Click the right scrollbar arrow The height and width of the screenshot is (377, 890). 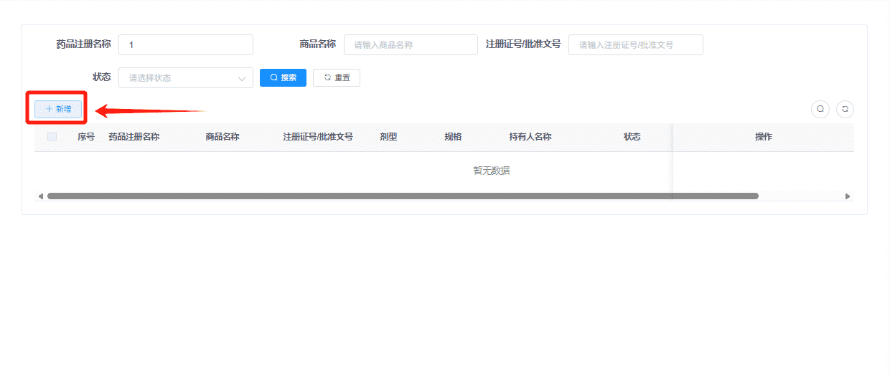[x=848, y=196]
